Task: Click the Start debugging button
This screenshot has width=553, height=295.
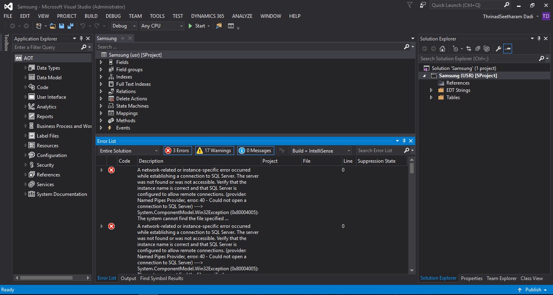Action: pos(197,26)
